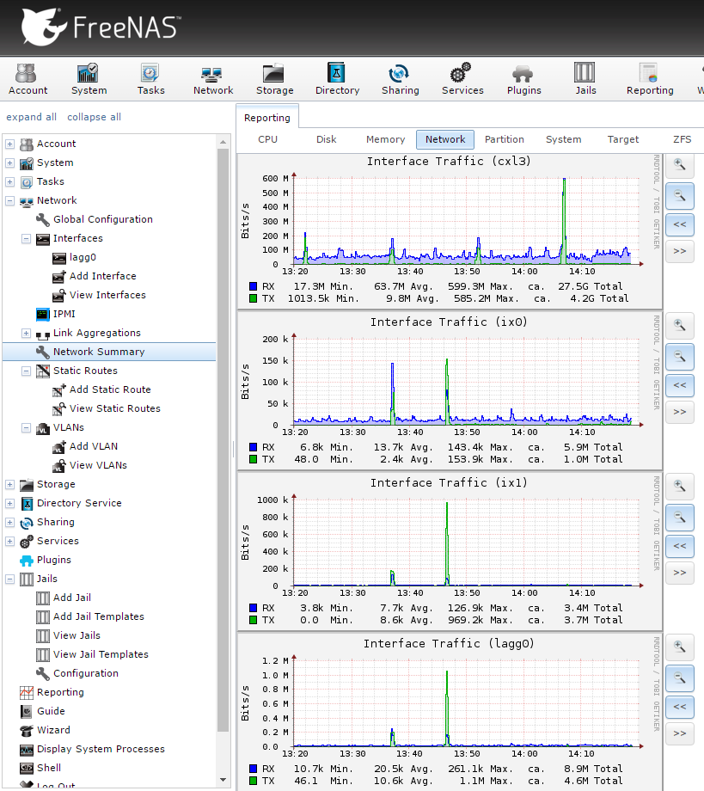Switch to the CPU reporting tab
The width and height of the screenshot is (704, 791).
[267, 139]
